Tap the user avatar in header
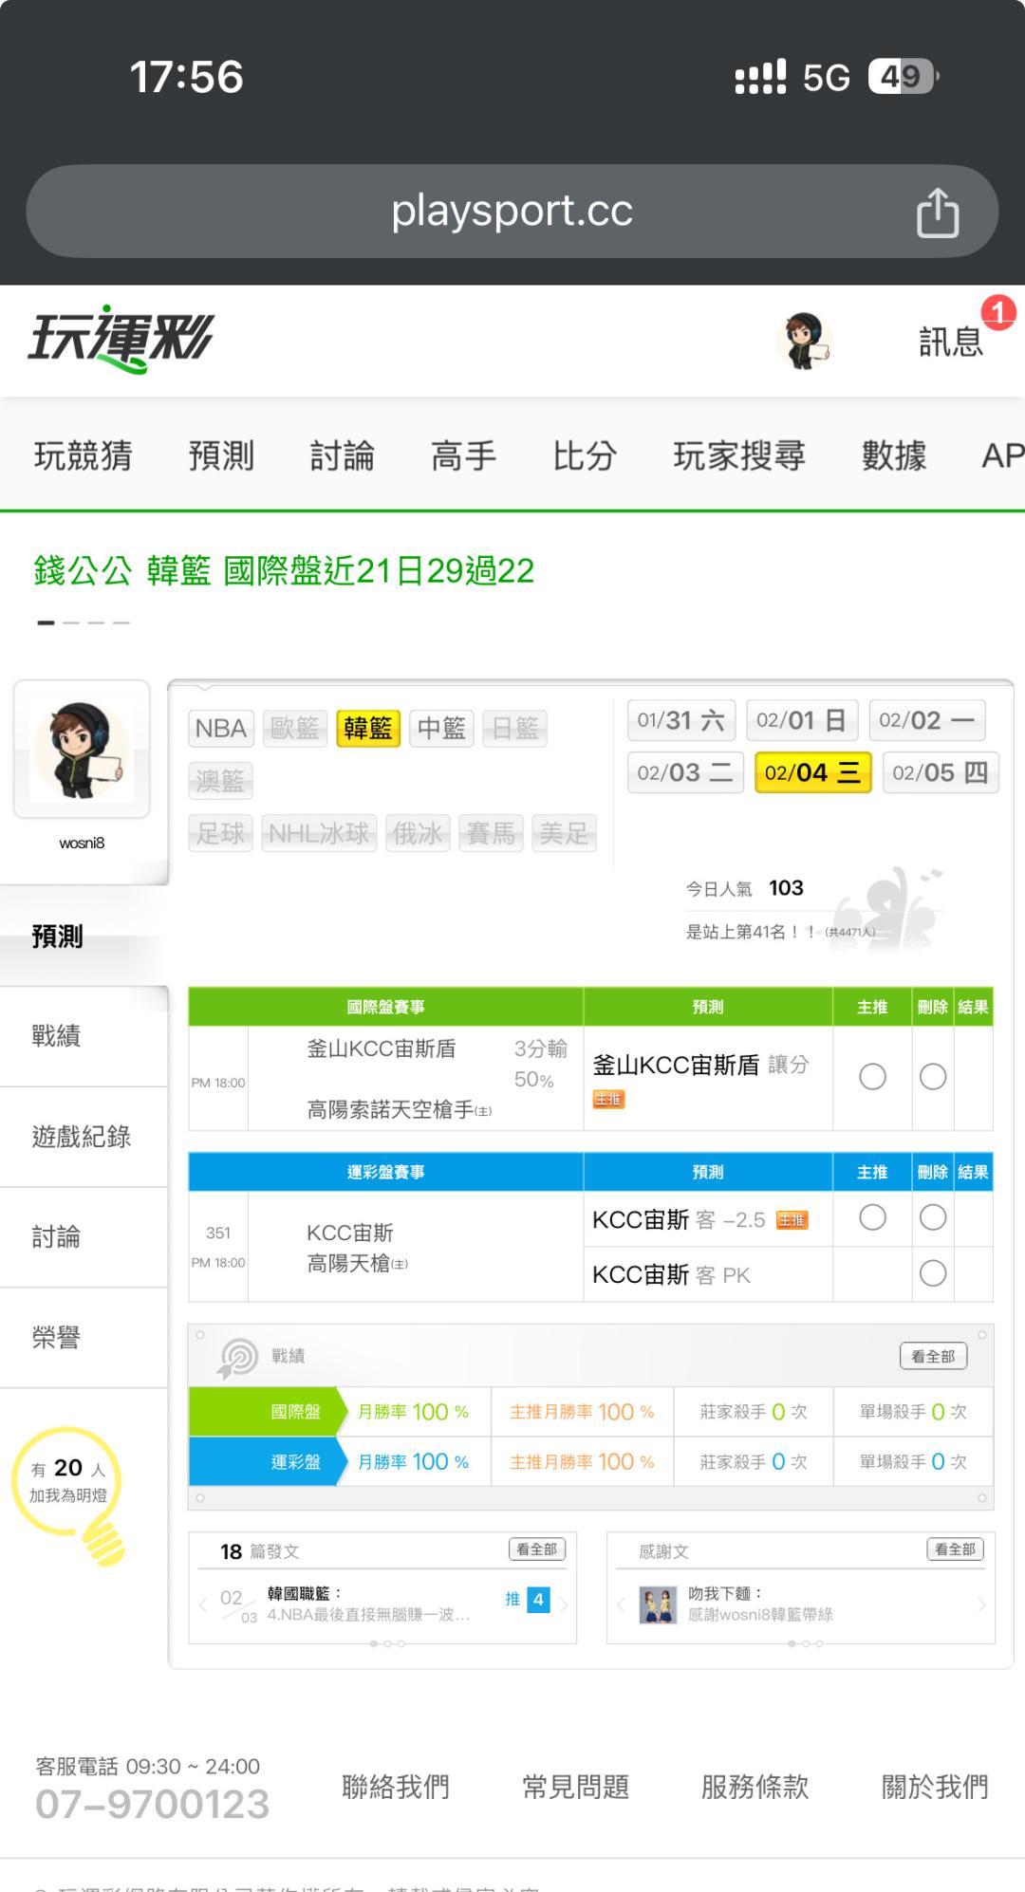Image resolution: width=1025 pixels, height=1892 pixels. [803, 341]
